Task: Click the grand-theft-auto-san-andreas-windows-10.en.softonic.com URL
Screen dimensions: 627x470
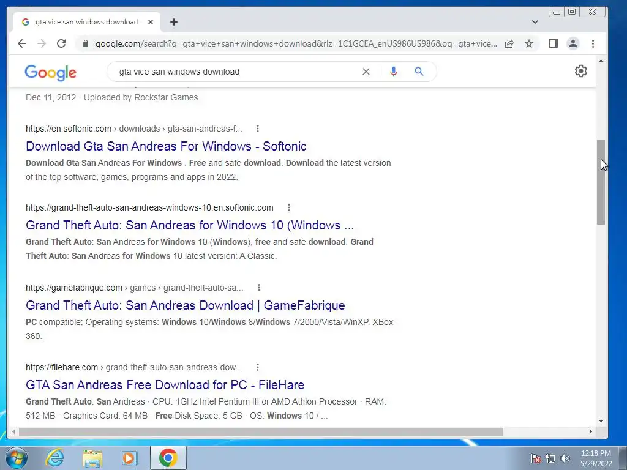Action: click(x=149, y=207)
